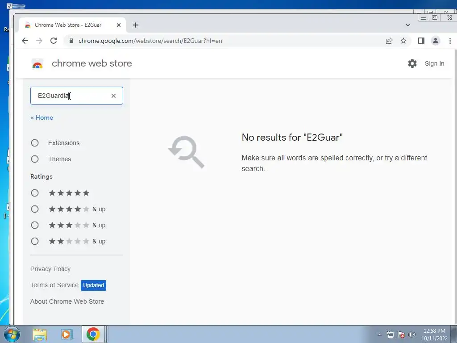Minimize the Chrome window
Viewport: 457px width, 343px height.
(424, 18)
